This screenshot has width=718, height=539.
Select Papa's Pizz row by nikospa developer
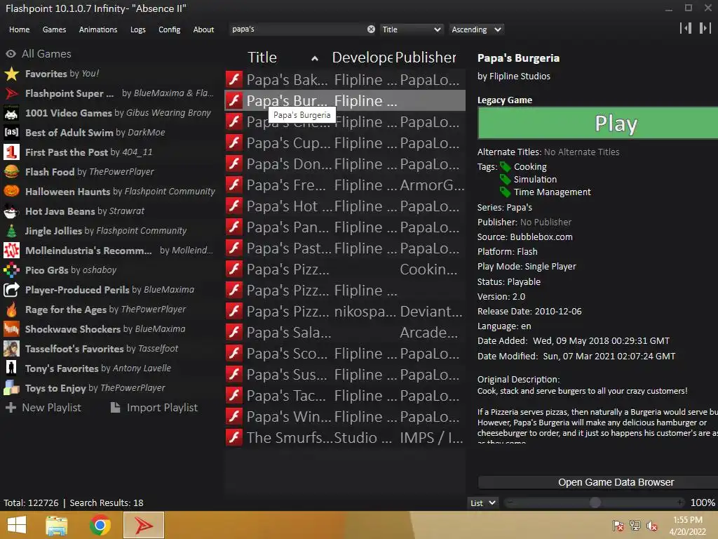point(345,311)
